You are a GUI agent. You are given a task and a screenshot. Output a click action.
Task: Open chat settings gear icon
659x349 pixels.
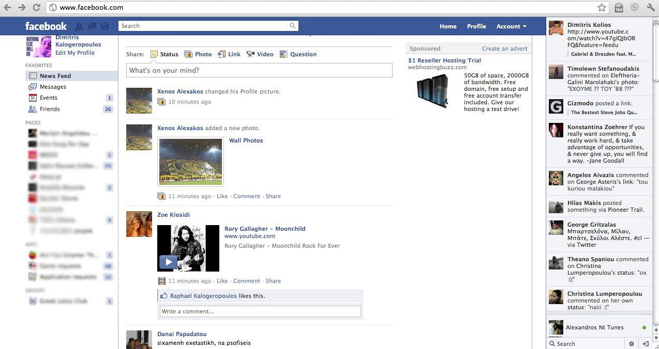[x=631, y=343]
